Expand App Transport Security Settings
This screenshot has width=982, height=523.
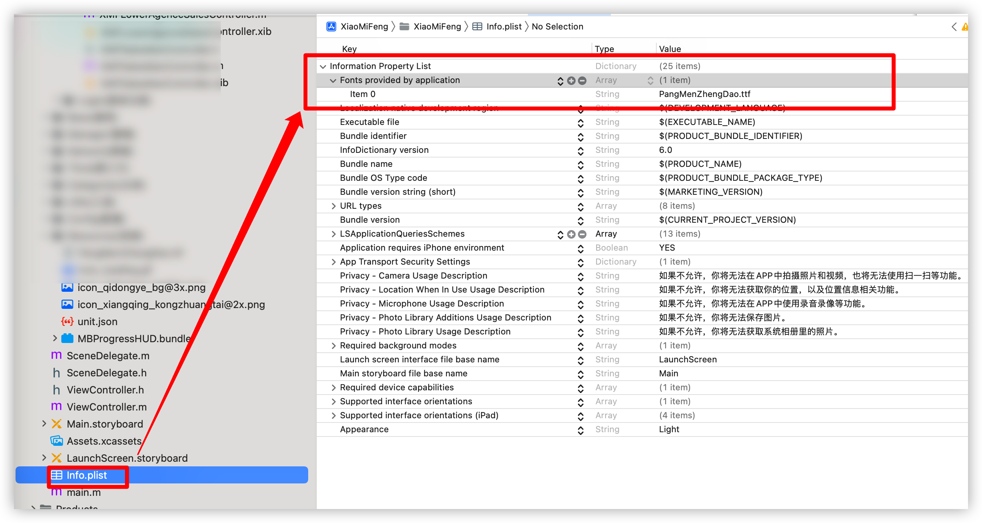(x=333, y=262)
